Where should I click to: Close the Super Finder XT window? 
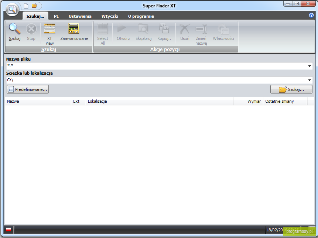tap(308, 4)
